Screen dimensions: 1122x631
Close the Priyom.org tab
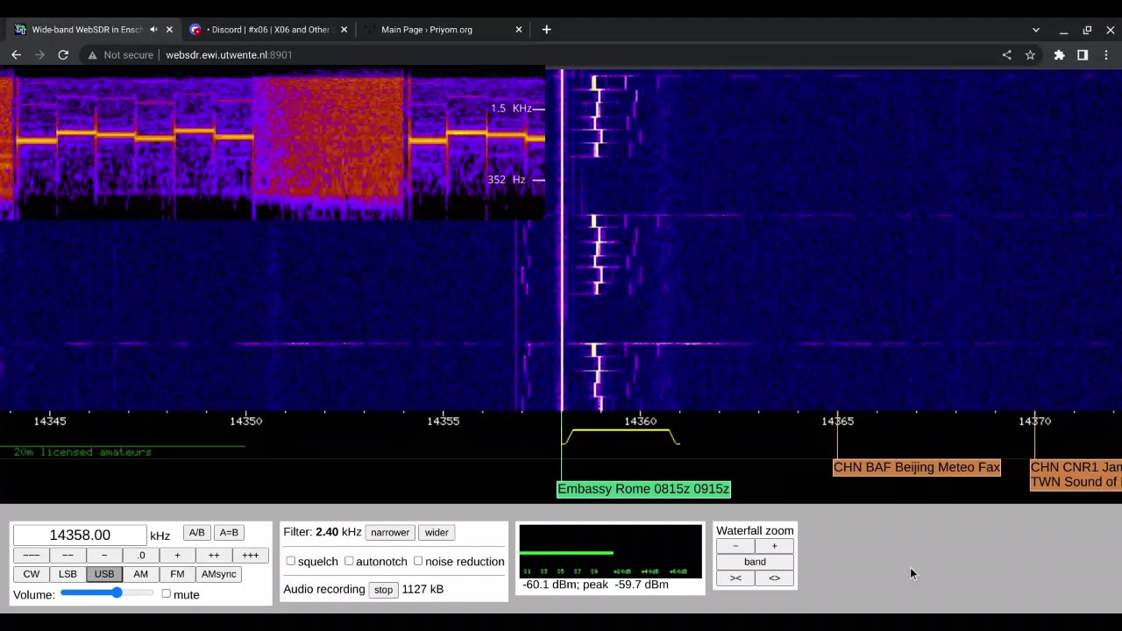click(518, 29)
